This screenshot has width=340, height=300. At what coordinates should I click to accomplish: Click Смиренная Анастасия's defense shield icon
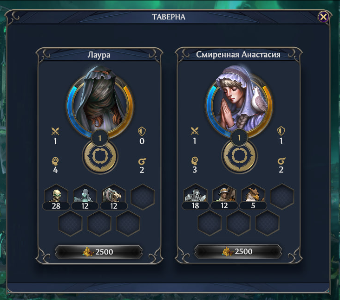coord(281,131)
